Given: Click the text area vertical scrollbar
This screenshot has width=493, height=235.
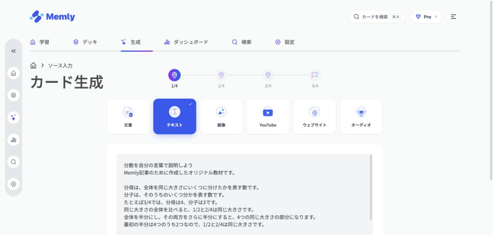Looking at the screenshot, I should (x=371, y=187).
